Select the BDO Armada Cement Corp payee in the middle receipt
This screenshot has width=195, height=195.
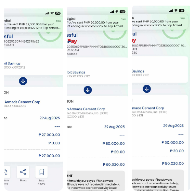click(88, 113)
